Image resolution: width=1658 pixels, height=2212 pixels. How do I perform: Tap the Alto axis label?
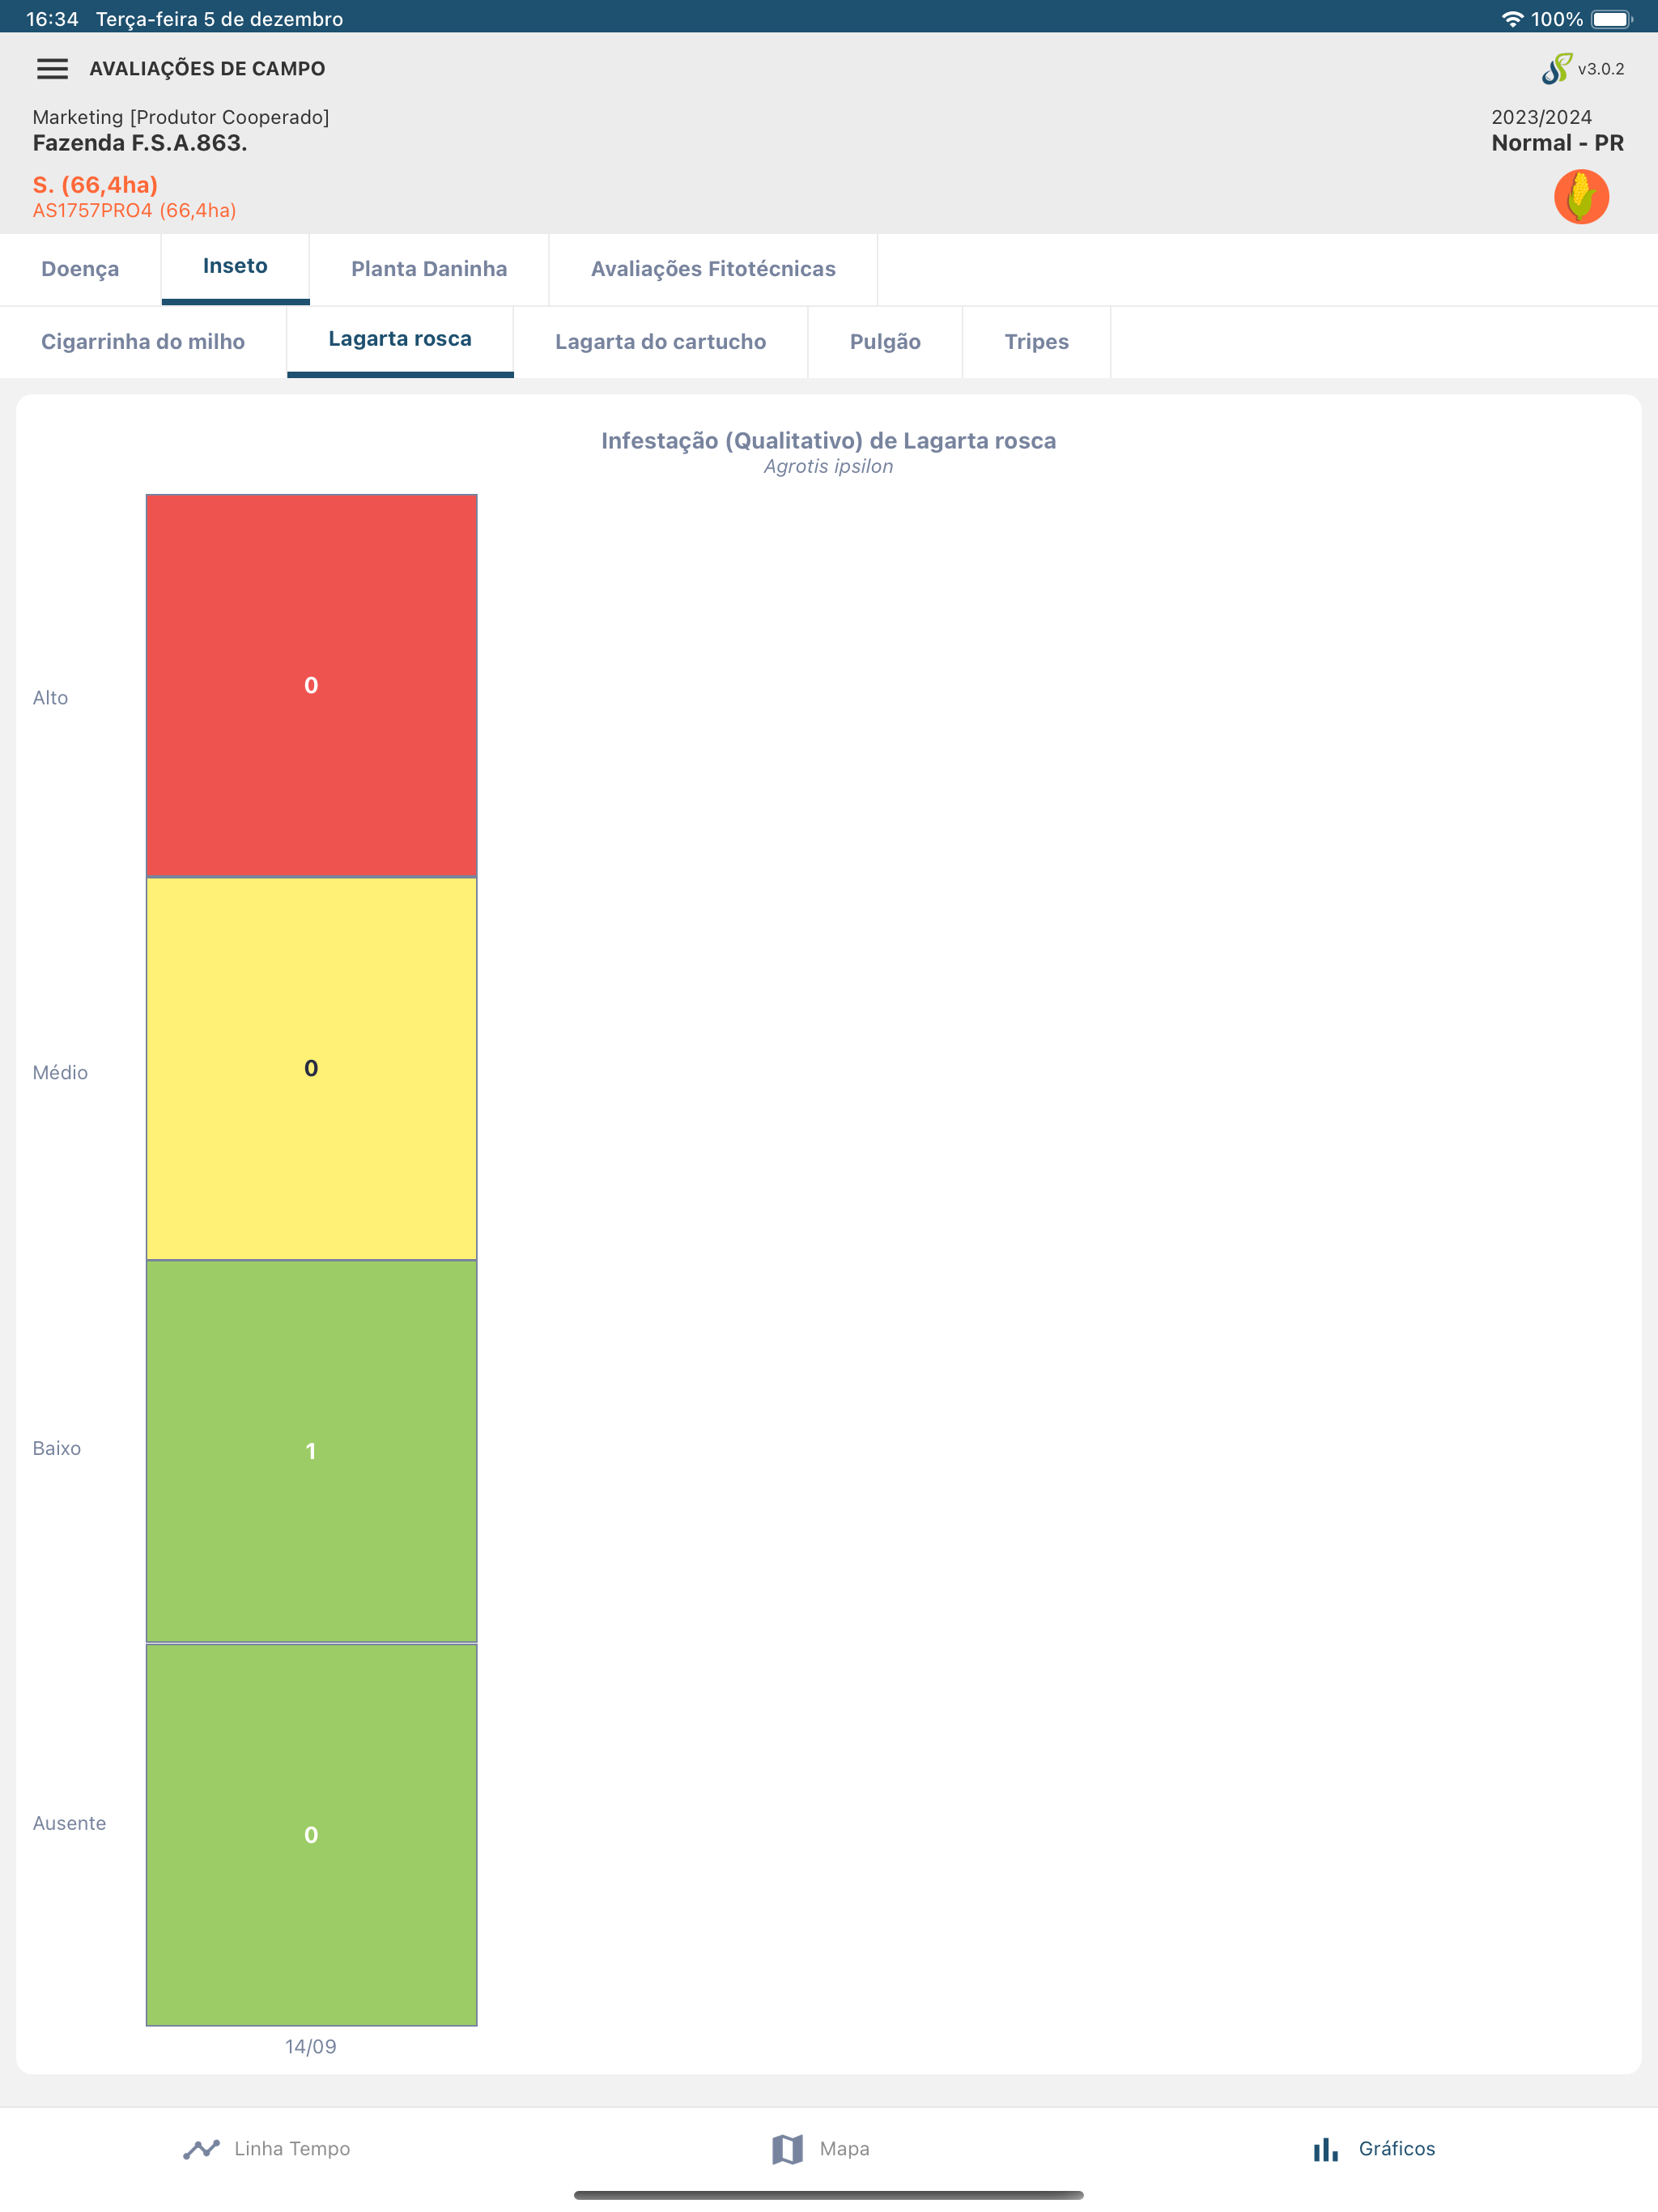tap(50, 698)
